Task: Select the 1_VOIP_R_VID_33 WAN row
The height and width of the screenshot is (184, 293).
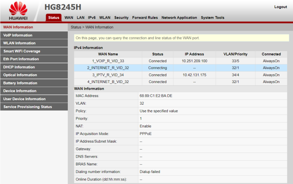Action: coord(181,61)
